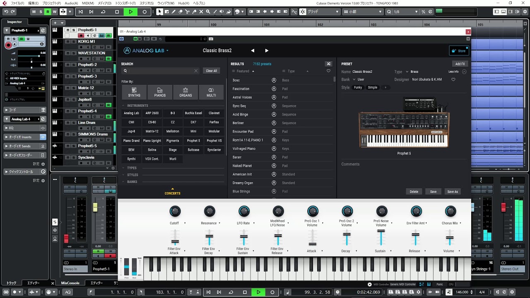This screenshot has height=298, width=530.
Task: Toggle Solo on the Prophet5-1 track
Action: [74, 30]
